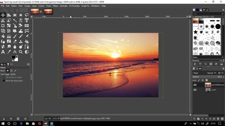Select the Ellipse Select tool
Image resolution: width=225 pixels, height=126 pixels.
[21, 15]
